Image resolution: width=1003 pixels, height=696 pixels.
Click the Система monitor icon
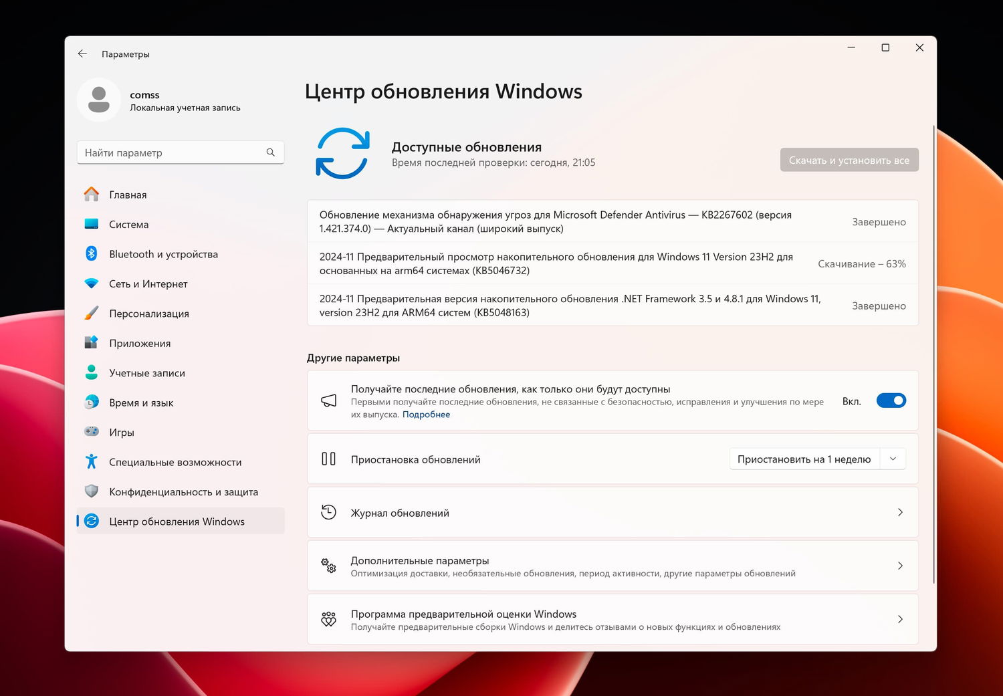[92, 224]
